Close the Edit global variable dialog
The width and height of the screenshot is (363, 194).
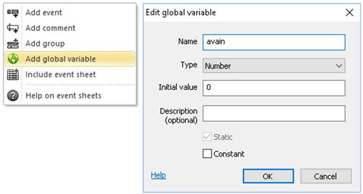point(349,13)
